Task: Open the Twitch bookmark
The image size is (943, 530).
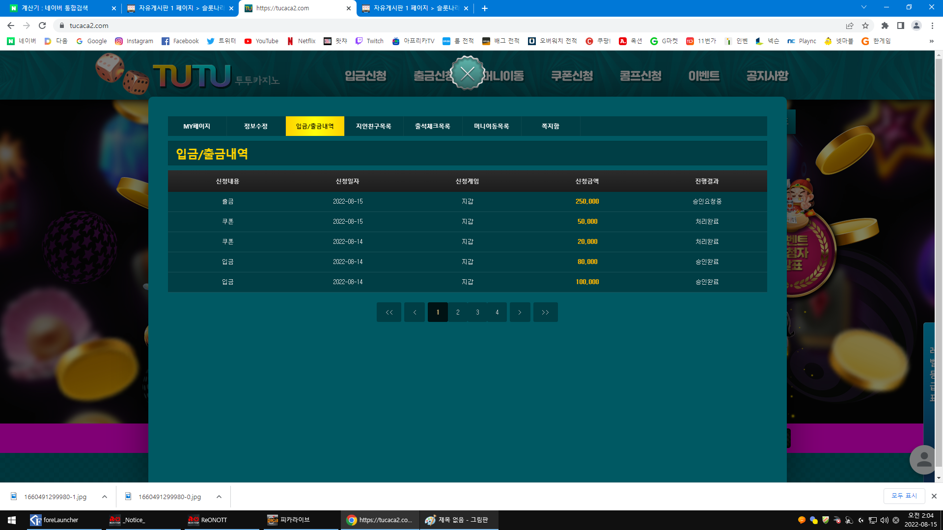Action: tap(369, 41)
